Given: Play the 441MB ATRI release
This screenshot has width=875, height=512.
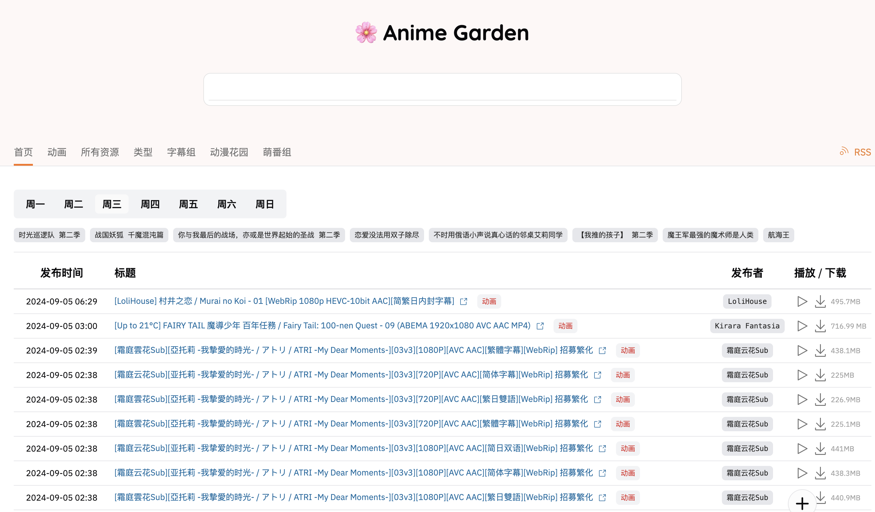Looking at the screenshot, I should (802, 449).
